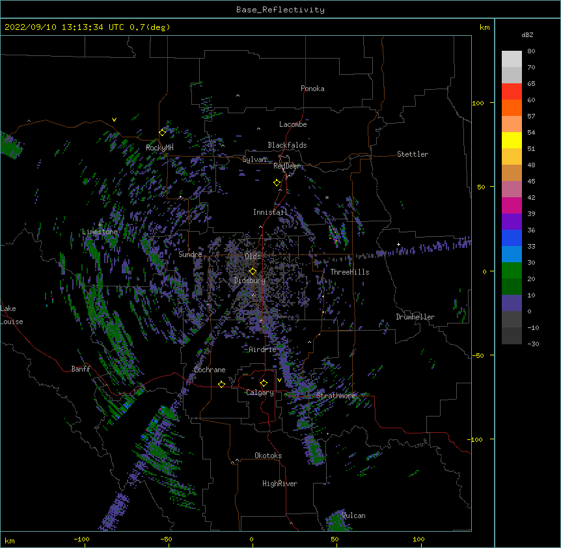Select the Ponoka city label
561x548 pixels.
312,89
